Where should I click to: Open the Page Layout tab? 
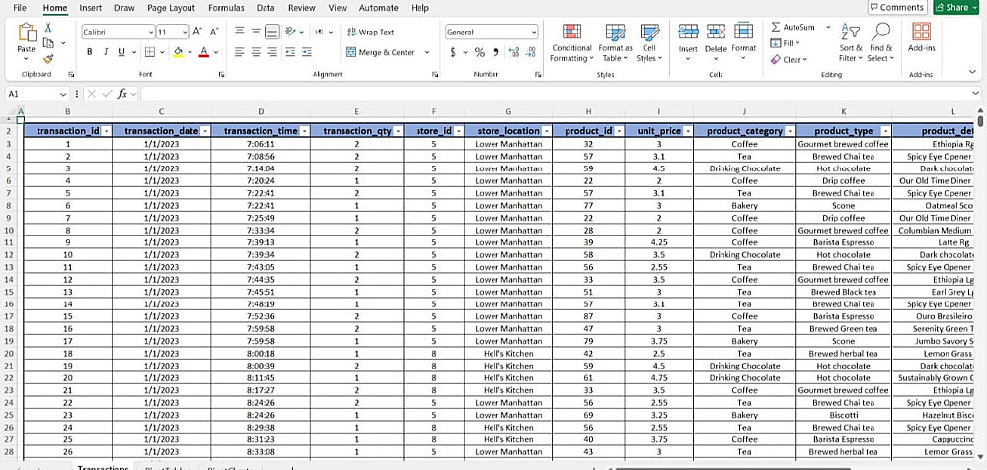[171, 8]
